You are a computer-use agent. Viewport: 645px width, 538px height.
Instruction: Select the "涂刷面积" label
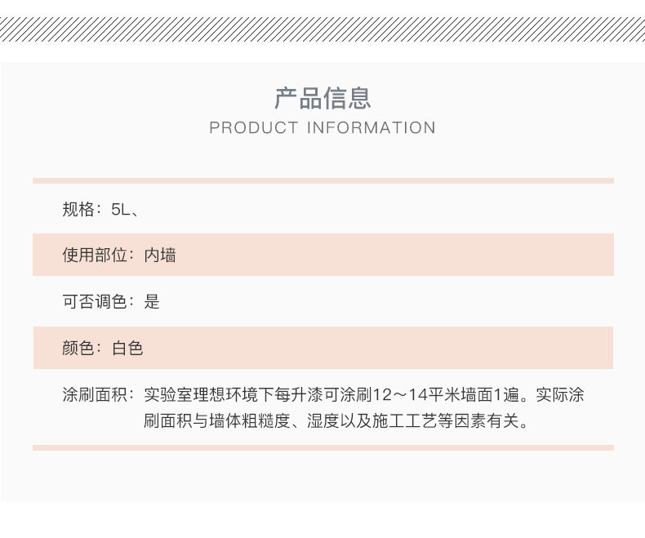coord(95,395)
